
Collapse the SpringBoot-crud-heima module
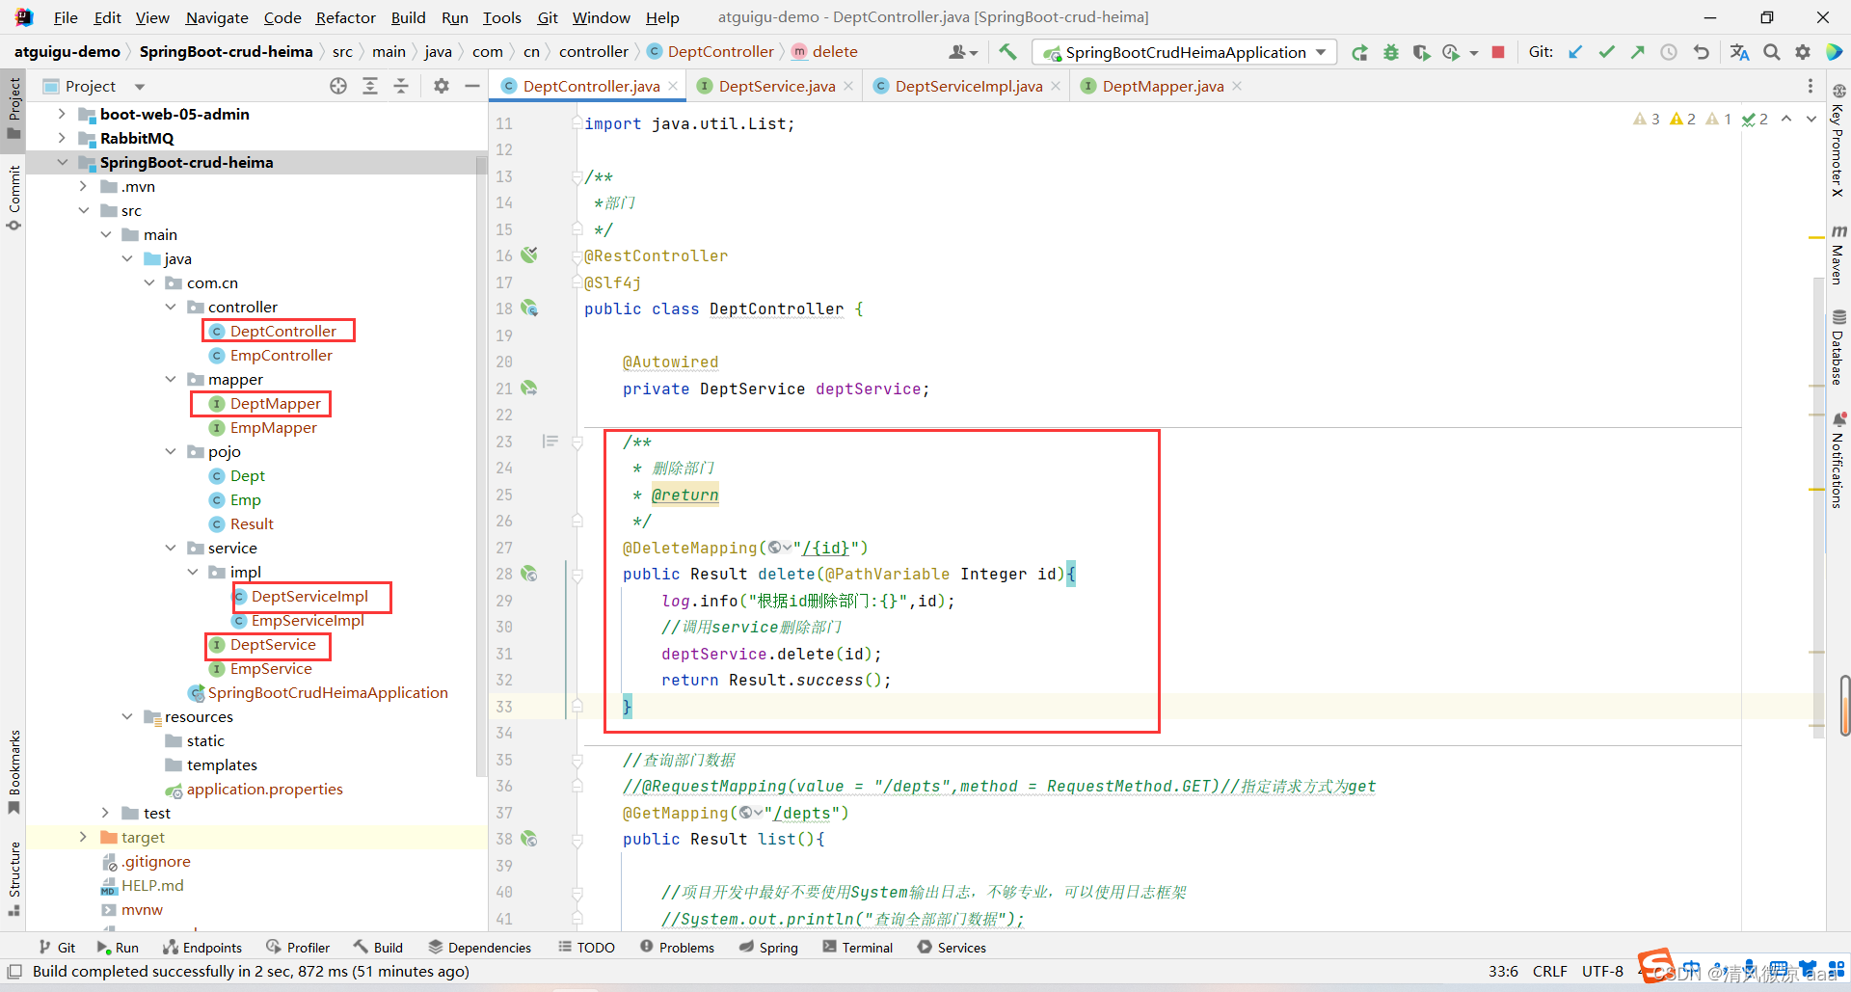coord(62,162)
